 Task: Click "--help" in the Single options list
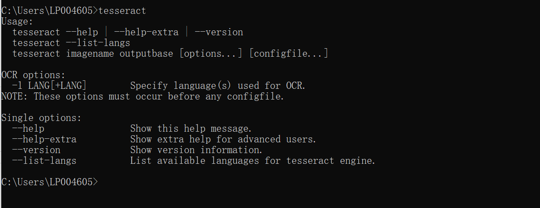[28, 129]
